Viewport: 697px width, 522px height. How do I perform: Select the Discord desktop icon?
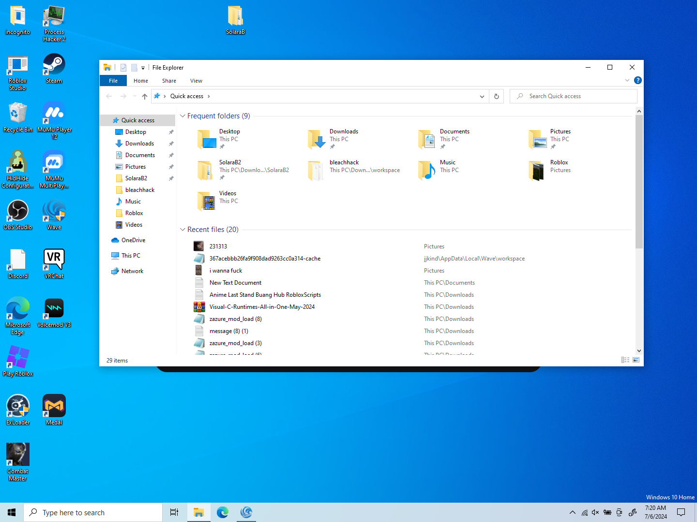[18, 264]
